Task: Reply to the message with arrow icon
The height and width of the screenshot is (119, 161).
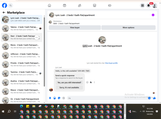Action: tap(91, 82)
